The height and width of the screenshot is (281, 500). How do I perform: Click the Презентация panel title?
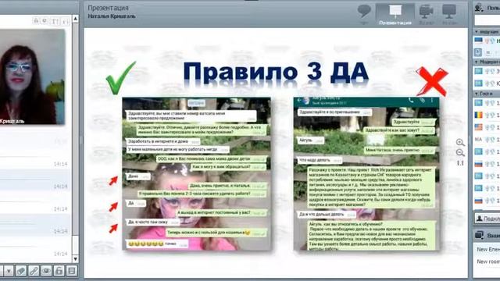coord(108,8)
